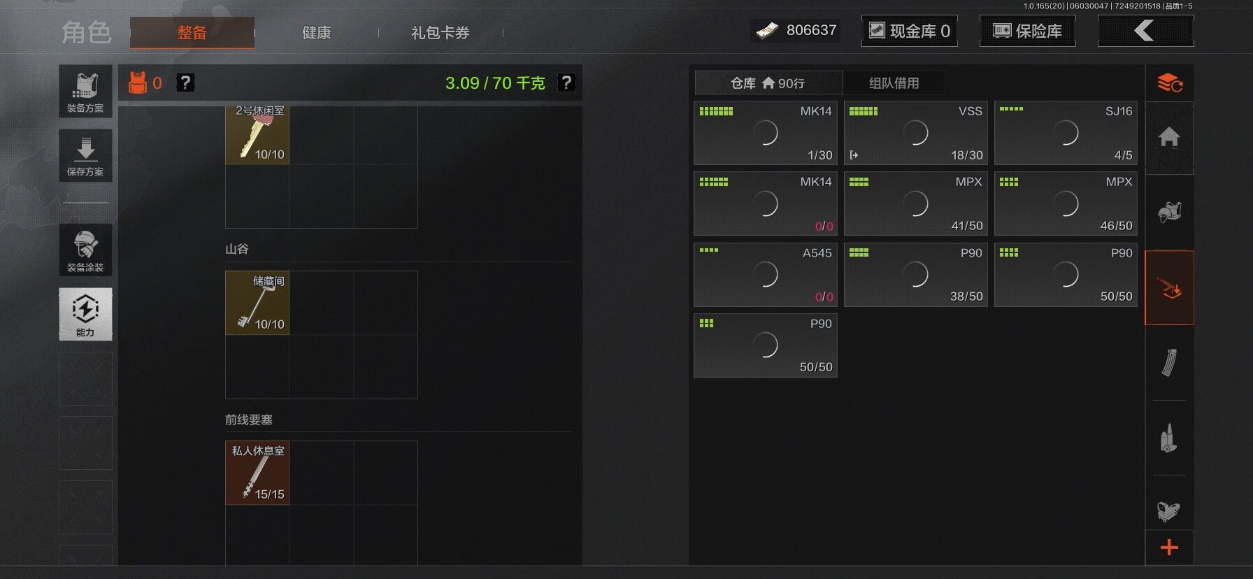Select the magazine category filter
1253x579 pixels.
[1169, 362]
